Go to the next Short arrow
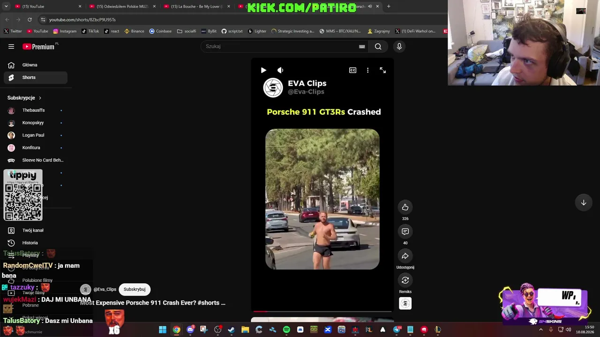The image size is (600, 337). [x=584, y=203]
